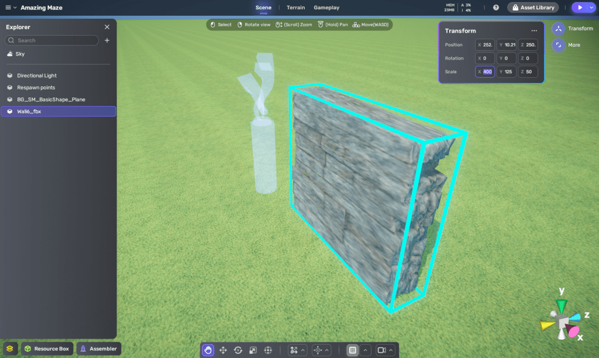The height and width of the screenshot is (358, 599).
Task: Select Directional Light in Explorer
Action: point(37,75)
